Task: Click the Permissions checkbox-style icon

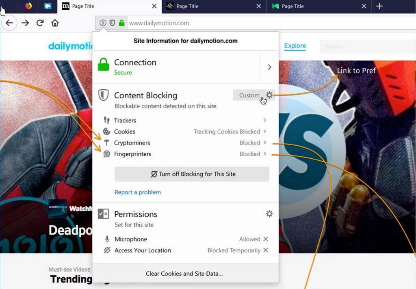Action: 104,214
